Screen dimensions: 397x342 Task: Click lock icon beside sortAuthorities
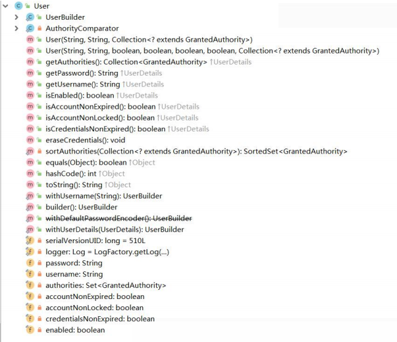[39, 151]
